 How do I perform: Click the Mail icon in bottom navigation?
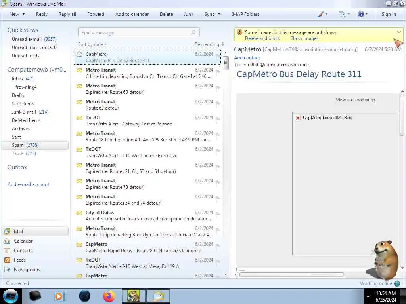pyautogui.click(x=7, y=231)
